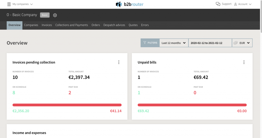Viewport: 262px width, 138px height.
Task: Click the building icon beside My companies
Action: 9,4
